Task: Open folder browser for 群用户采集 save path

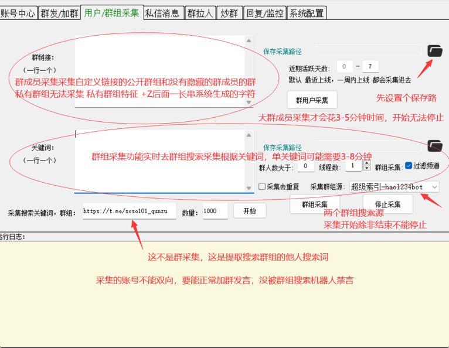Action: [434, 50]
